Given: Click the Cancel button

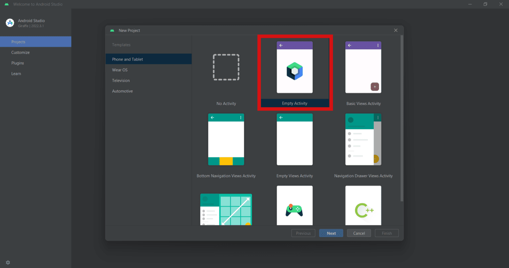Looking at the screenshot, I should [359, 233].
